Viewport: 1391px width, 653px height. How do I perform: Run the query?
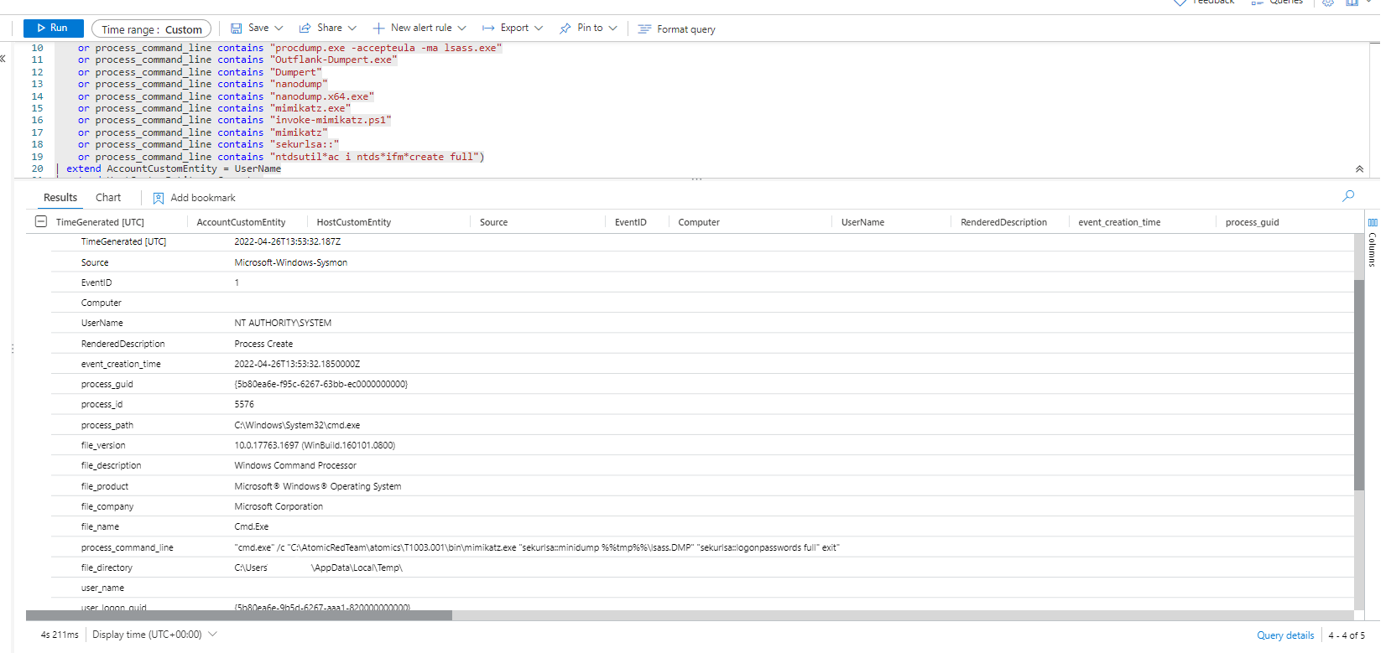tap(53, 29)
